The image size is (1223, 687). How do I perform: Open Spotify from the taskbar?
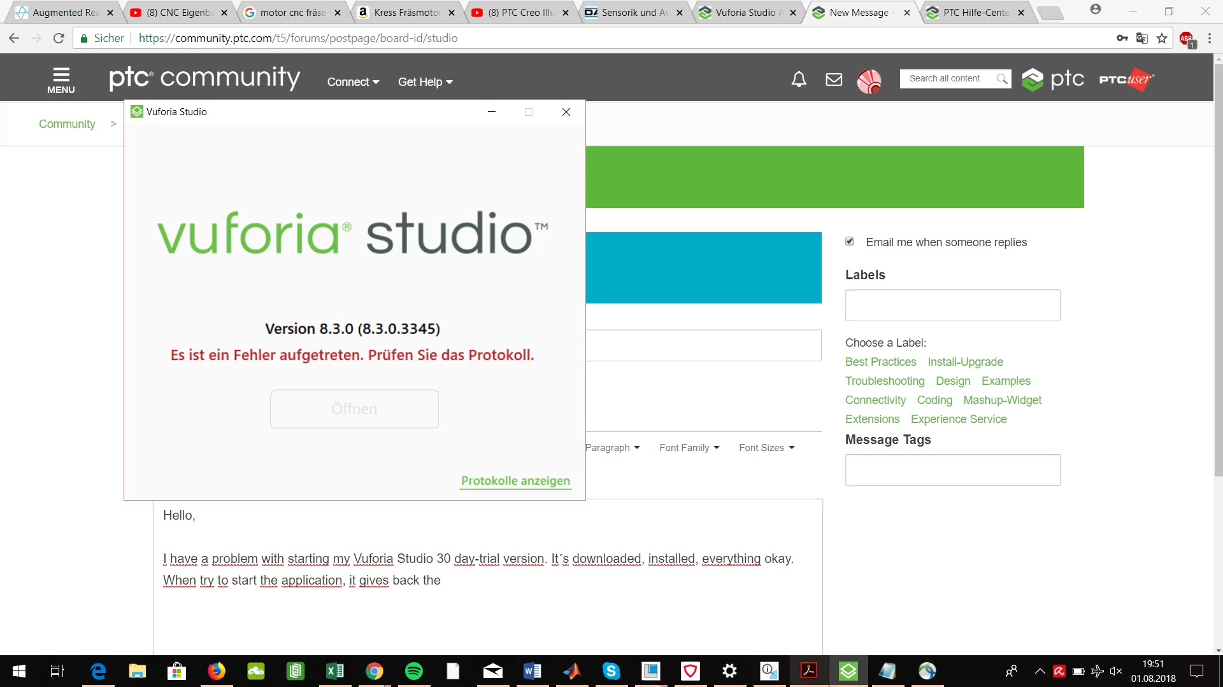pyautogui.click(x=414, y=671)
